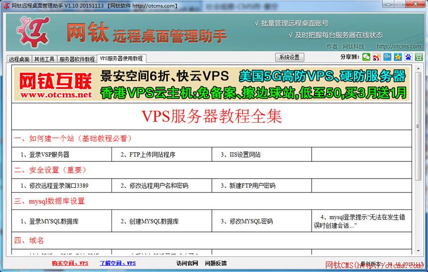The image size is (428, 272).
Task: Open tutorial 创建MYSQL数据库
Action: point(150,221)
